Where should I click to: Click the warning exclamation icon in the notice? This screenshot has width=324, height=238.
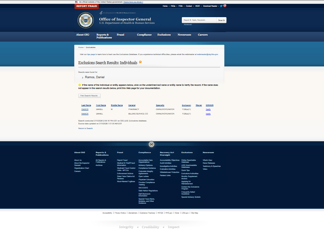[x=79, y=85]
